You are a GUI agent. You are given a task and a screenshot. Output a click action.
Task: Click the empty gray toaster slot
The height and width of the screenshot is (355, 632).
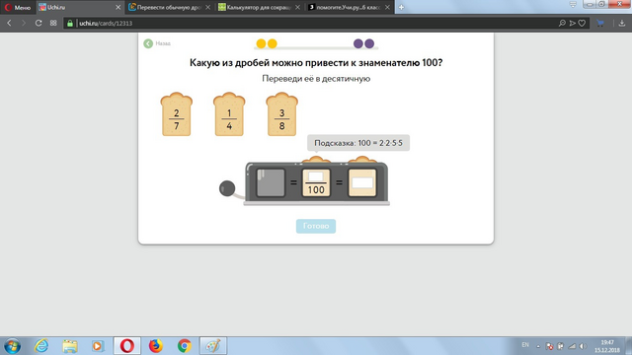pyautogui.click(x=271, y=182)
